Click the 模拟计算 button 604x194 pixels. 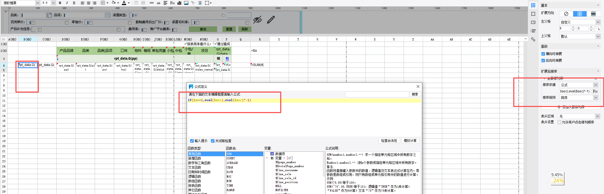click(410, 141)
